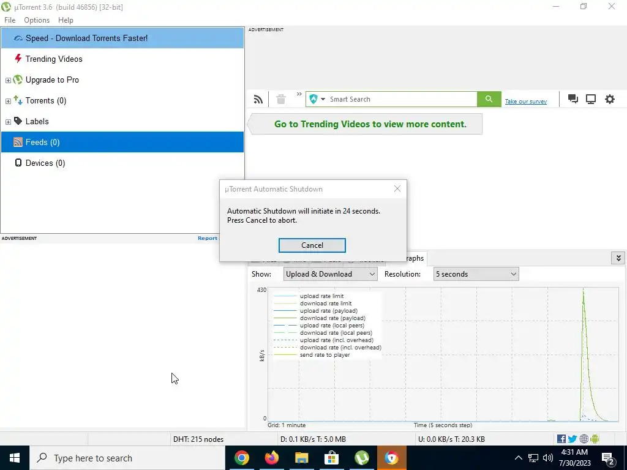Close the Automatic Shutdown dialog
This screenshot has width=627, height=470.
397,188
